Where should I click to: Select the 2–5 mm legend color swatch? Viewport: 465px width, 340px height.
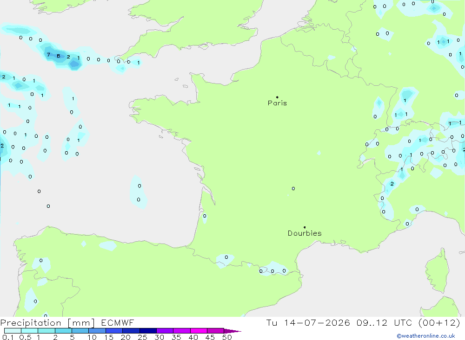click(x=63, y=331)
